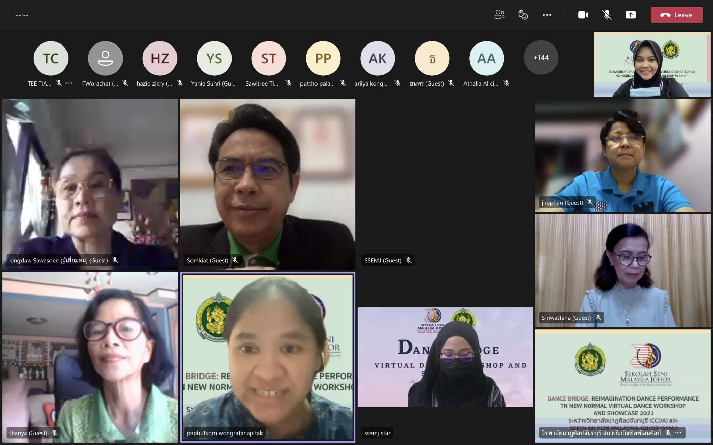Screen dimensions: 713x445
Task: Select the Somkiat (Guest) video tile
Action: (267, 184)
